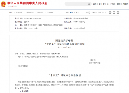Open 国务院文件 in the breadcrumb
Screen dimensions: 129x93
point(30,13)
